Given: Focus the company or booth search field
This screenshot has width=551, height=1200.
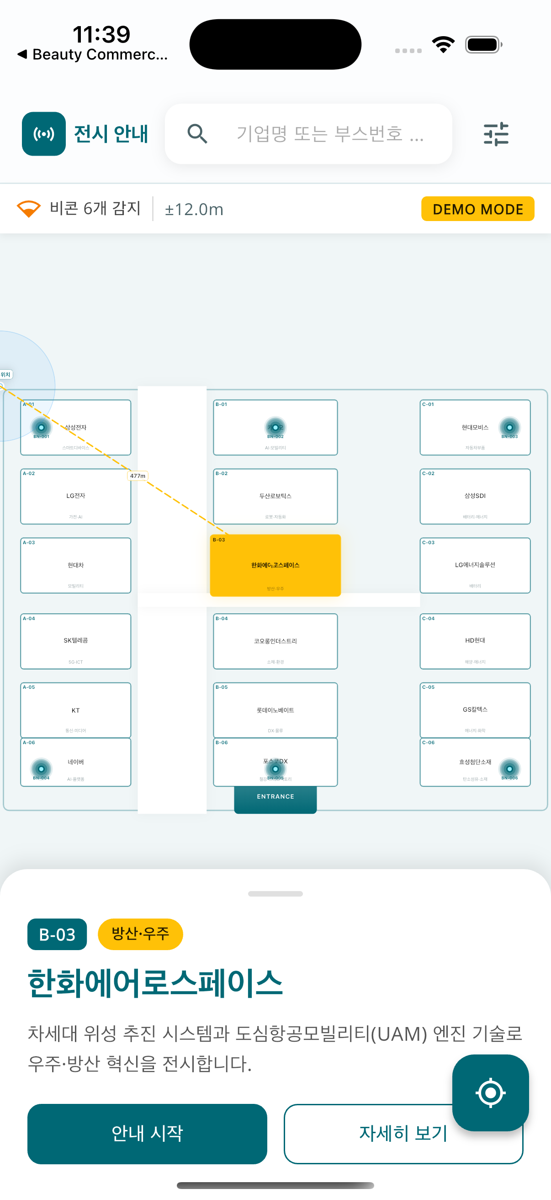Looking at the screenshot, I should [x=309, y=134].
